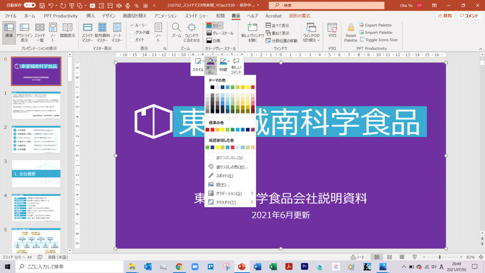
Task: Select No Fill (塗りつぶしなし) option
Action: point(230,158)
